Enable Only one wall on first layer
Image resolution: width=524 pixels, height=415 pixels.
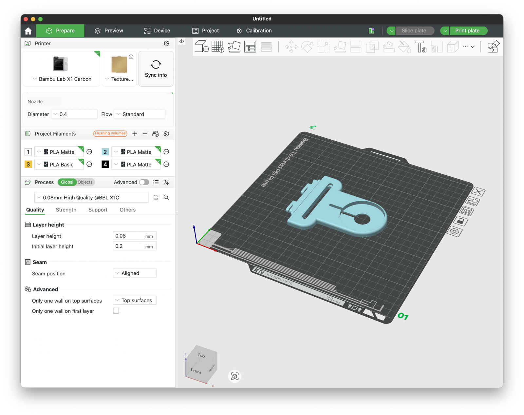[116, 311]
